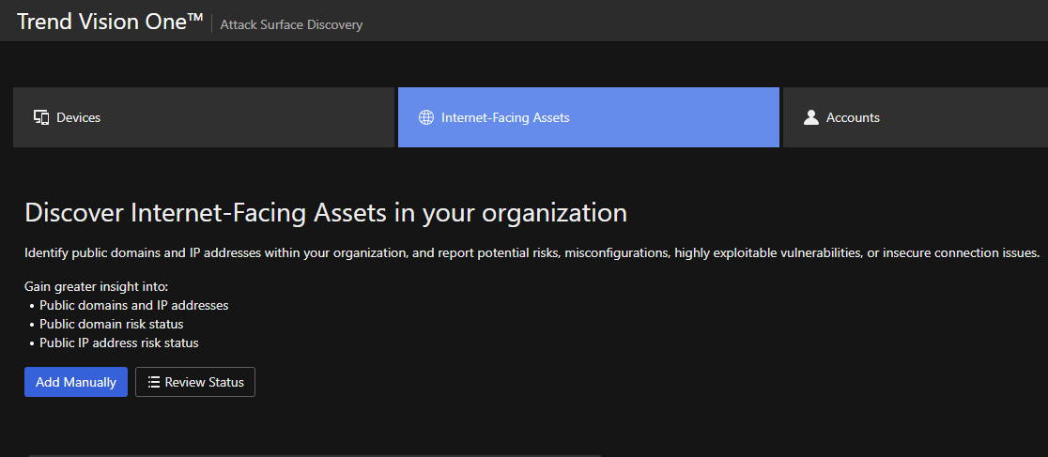The width and height of the screenshot is (1048, 457).
Task: Click the 'Public IP address risk status' bullet
Action: (x=118, y=343)
